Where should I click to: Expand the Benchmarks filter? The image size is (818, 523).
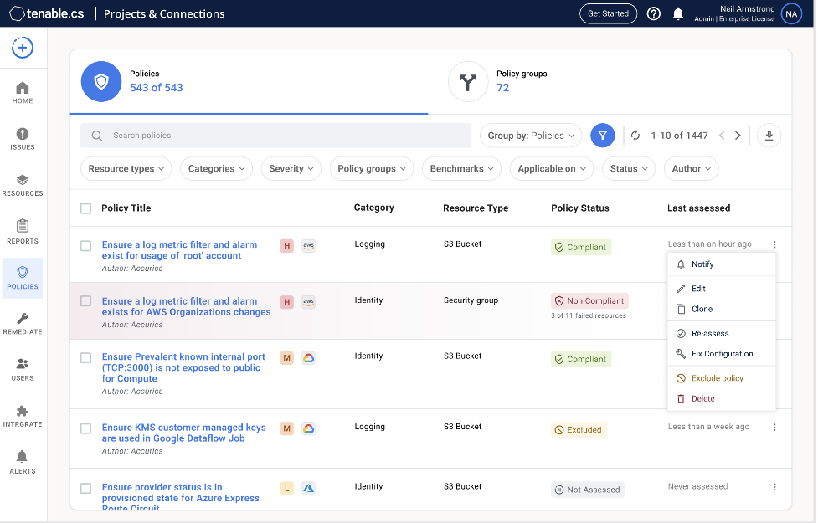tap(461, 168)
